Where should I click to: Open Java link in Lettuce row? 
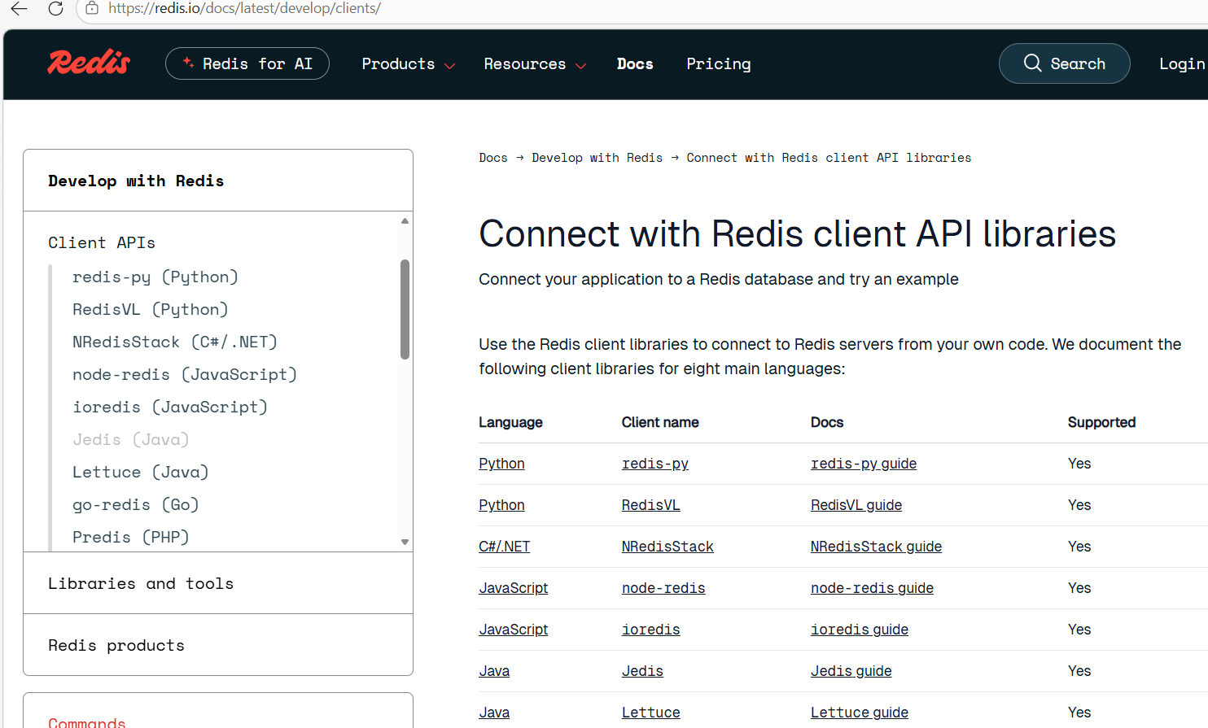[494, 713]
